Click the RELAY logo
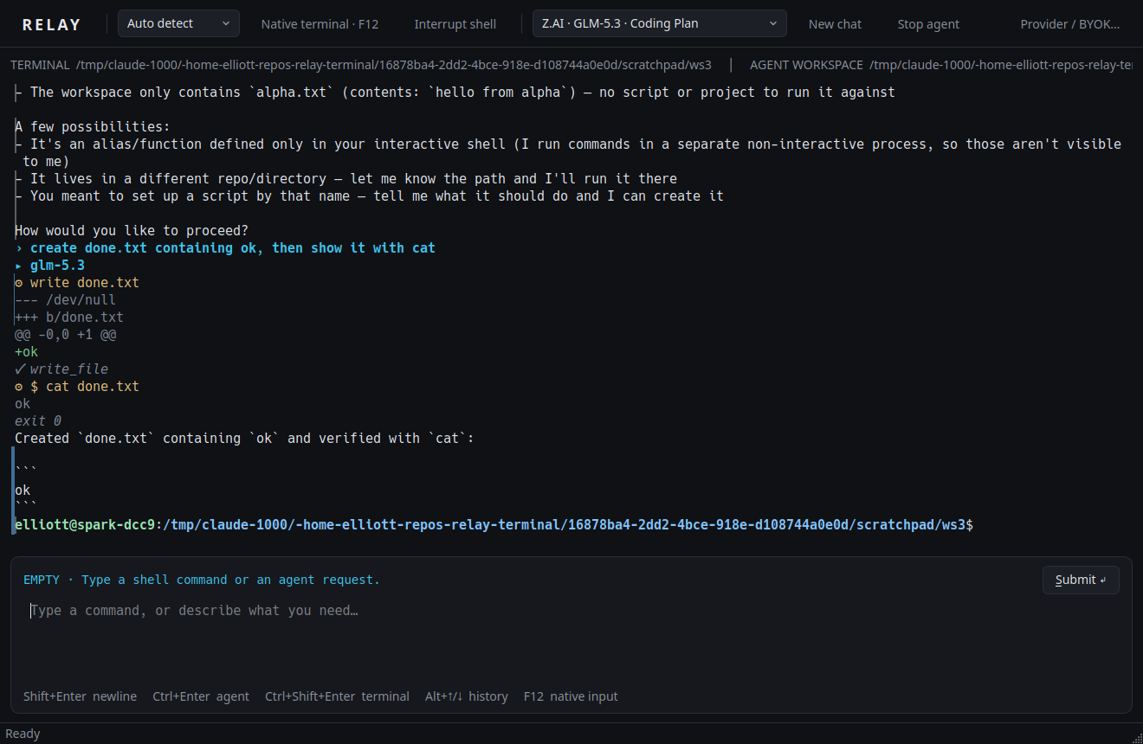Screen dimensions: 1143x744 (51, 24)
